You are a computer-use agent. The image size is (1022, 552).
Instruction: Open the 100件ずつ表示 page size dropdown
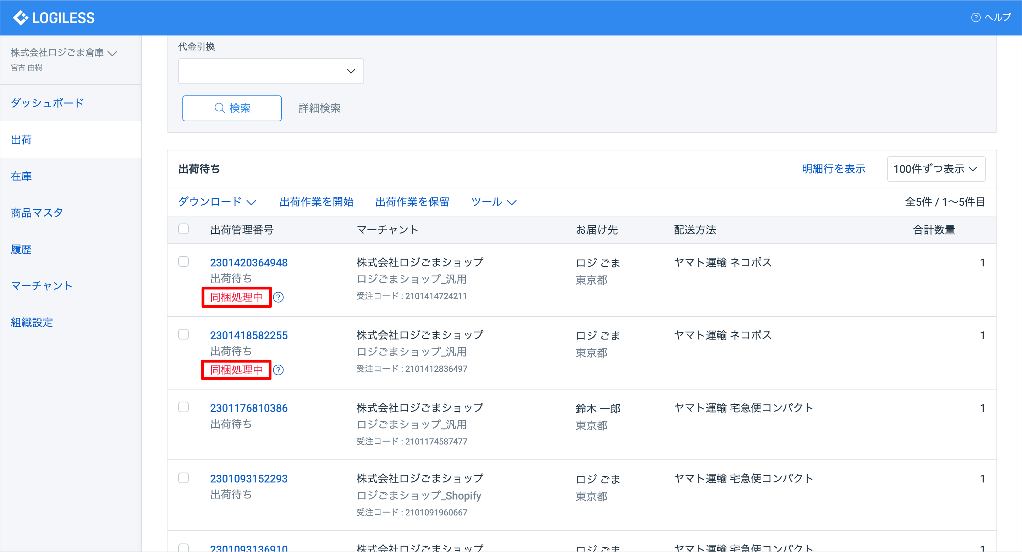pyautogui.click(x=936, y=169)
